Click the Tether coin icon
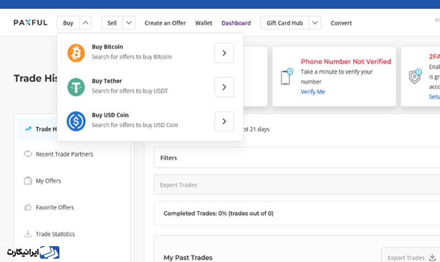 (76, 87)
